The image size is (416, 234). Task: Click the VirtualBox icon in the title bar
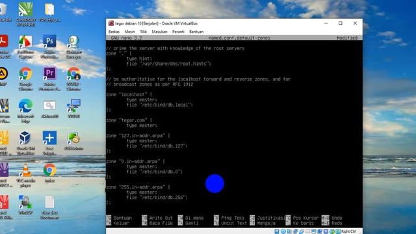(x=111, y=23)
